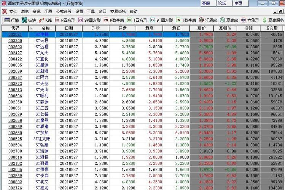Select the ST红太阳 name cell

(42, 139)
